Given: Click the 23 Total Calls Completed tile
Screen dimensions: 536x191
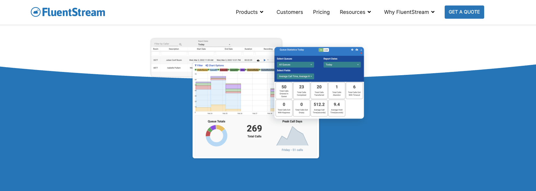Looking at the screenshot, I should pos(302,91).
